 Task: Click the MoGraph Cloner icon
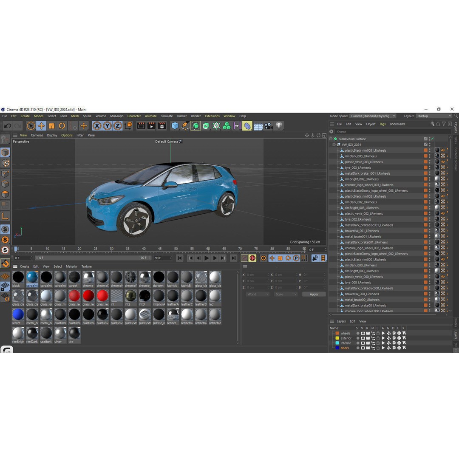(227, 126)
